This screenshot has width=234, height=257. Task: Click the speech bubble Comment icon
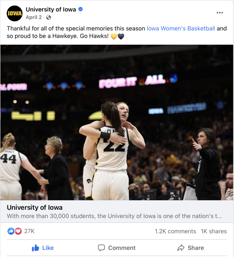pyautogui.click(x=101, y=248)
